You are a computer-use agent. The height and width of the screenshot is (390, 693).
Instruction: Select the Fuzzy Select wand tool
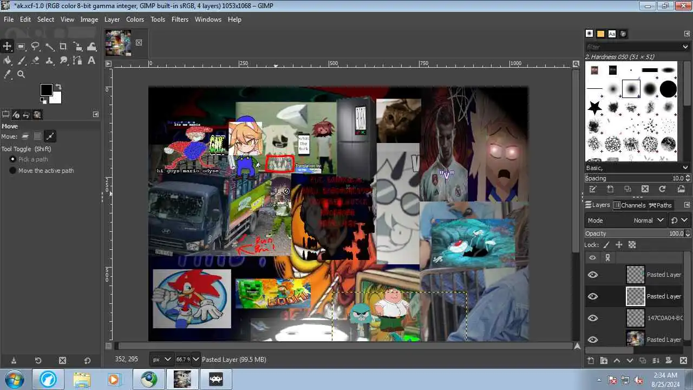coord(49,47)
